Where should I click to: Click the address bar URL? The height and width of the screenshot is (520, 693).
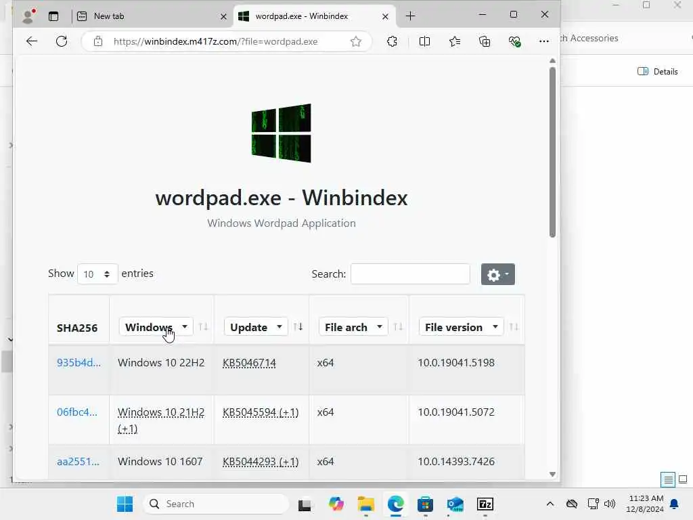pyautogui.click(x=216, y=41)
